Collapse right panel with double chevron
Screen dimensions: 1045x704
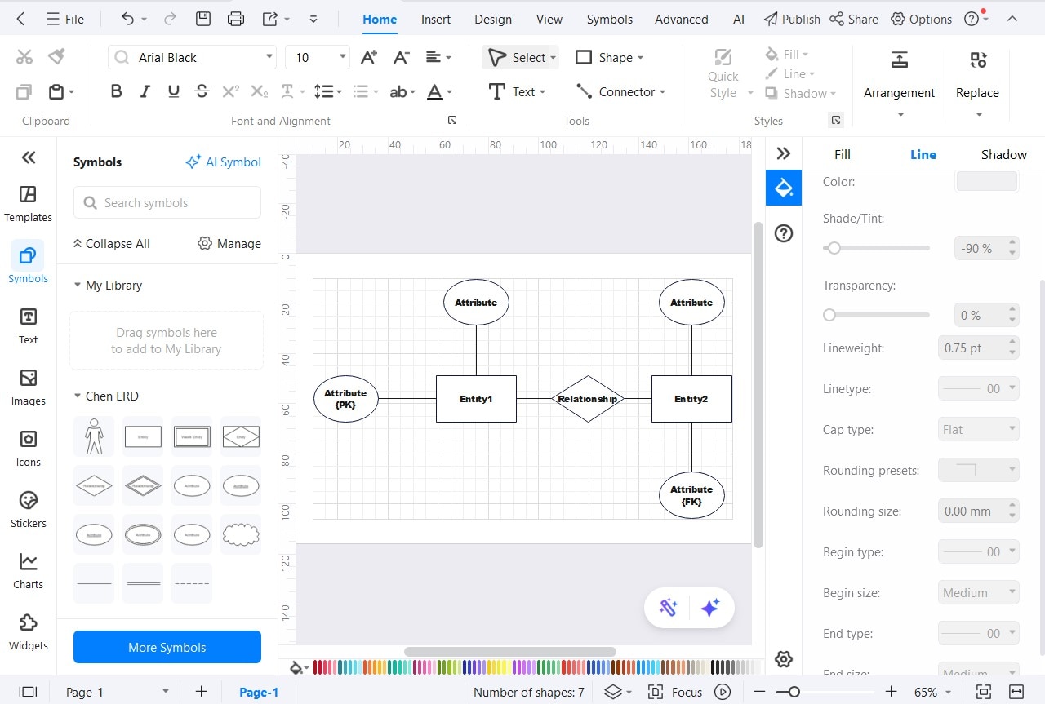click(x=784, y=153)
